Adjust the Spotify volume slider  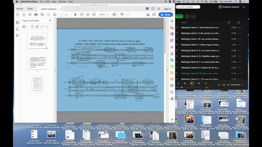pyautogui.click(x=236, y=85)
